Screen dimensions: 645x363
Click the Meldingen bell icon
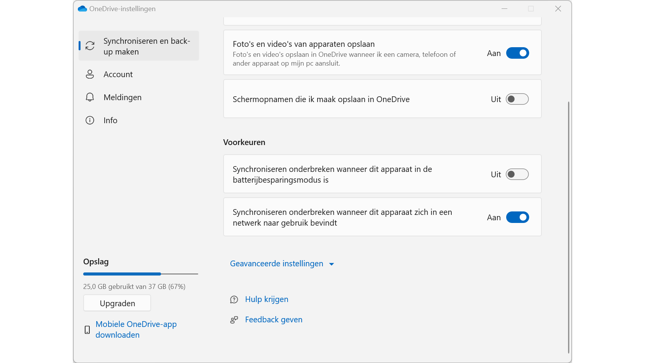point(90,97)
